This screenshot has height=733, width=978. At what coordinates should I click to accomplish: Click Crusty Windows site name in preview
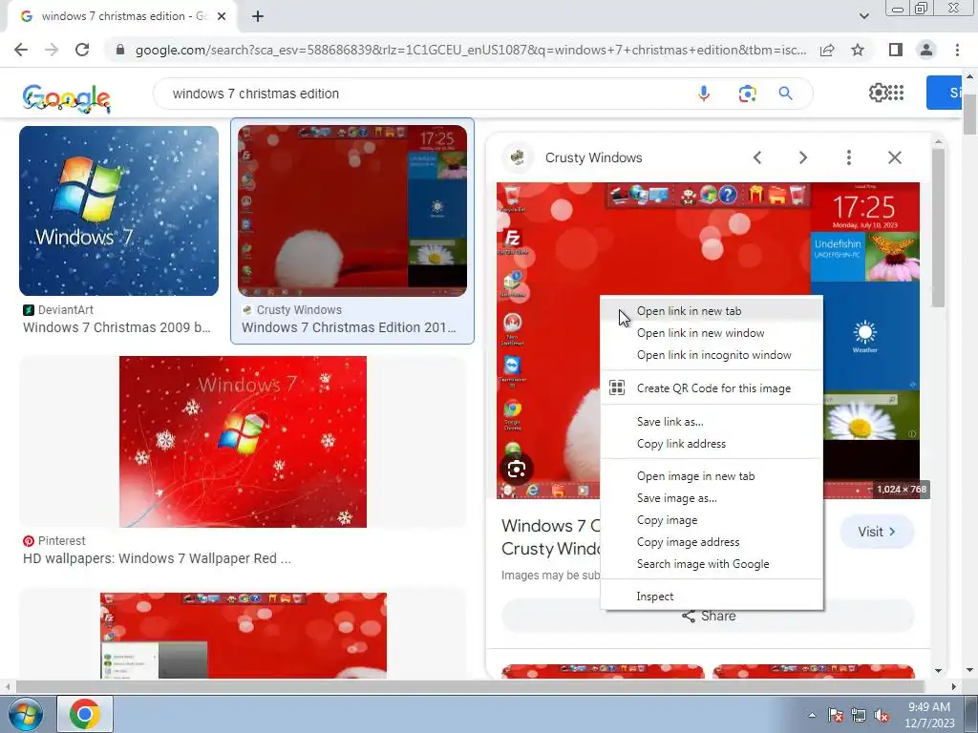(x=593, y=157)
